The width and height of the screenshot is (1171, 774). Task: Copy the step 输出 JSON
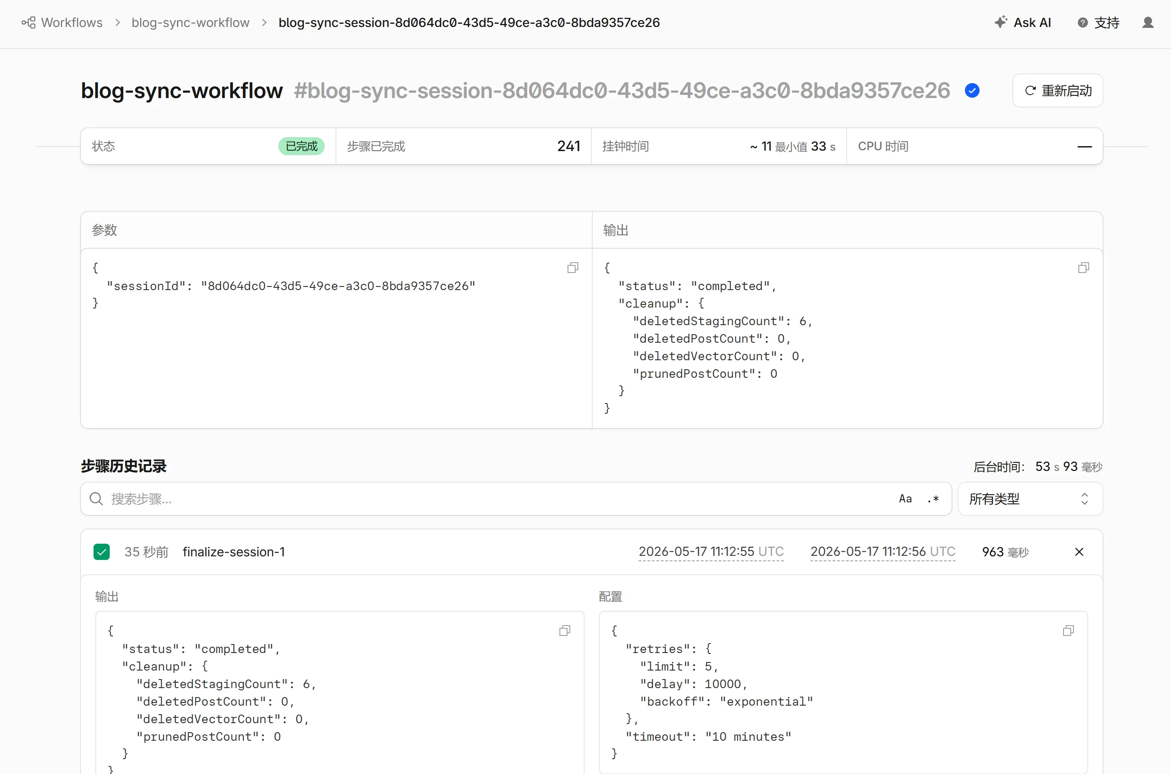[564, 631]
